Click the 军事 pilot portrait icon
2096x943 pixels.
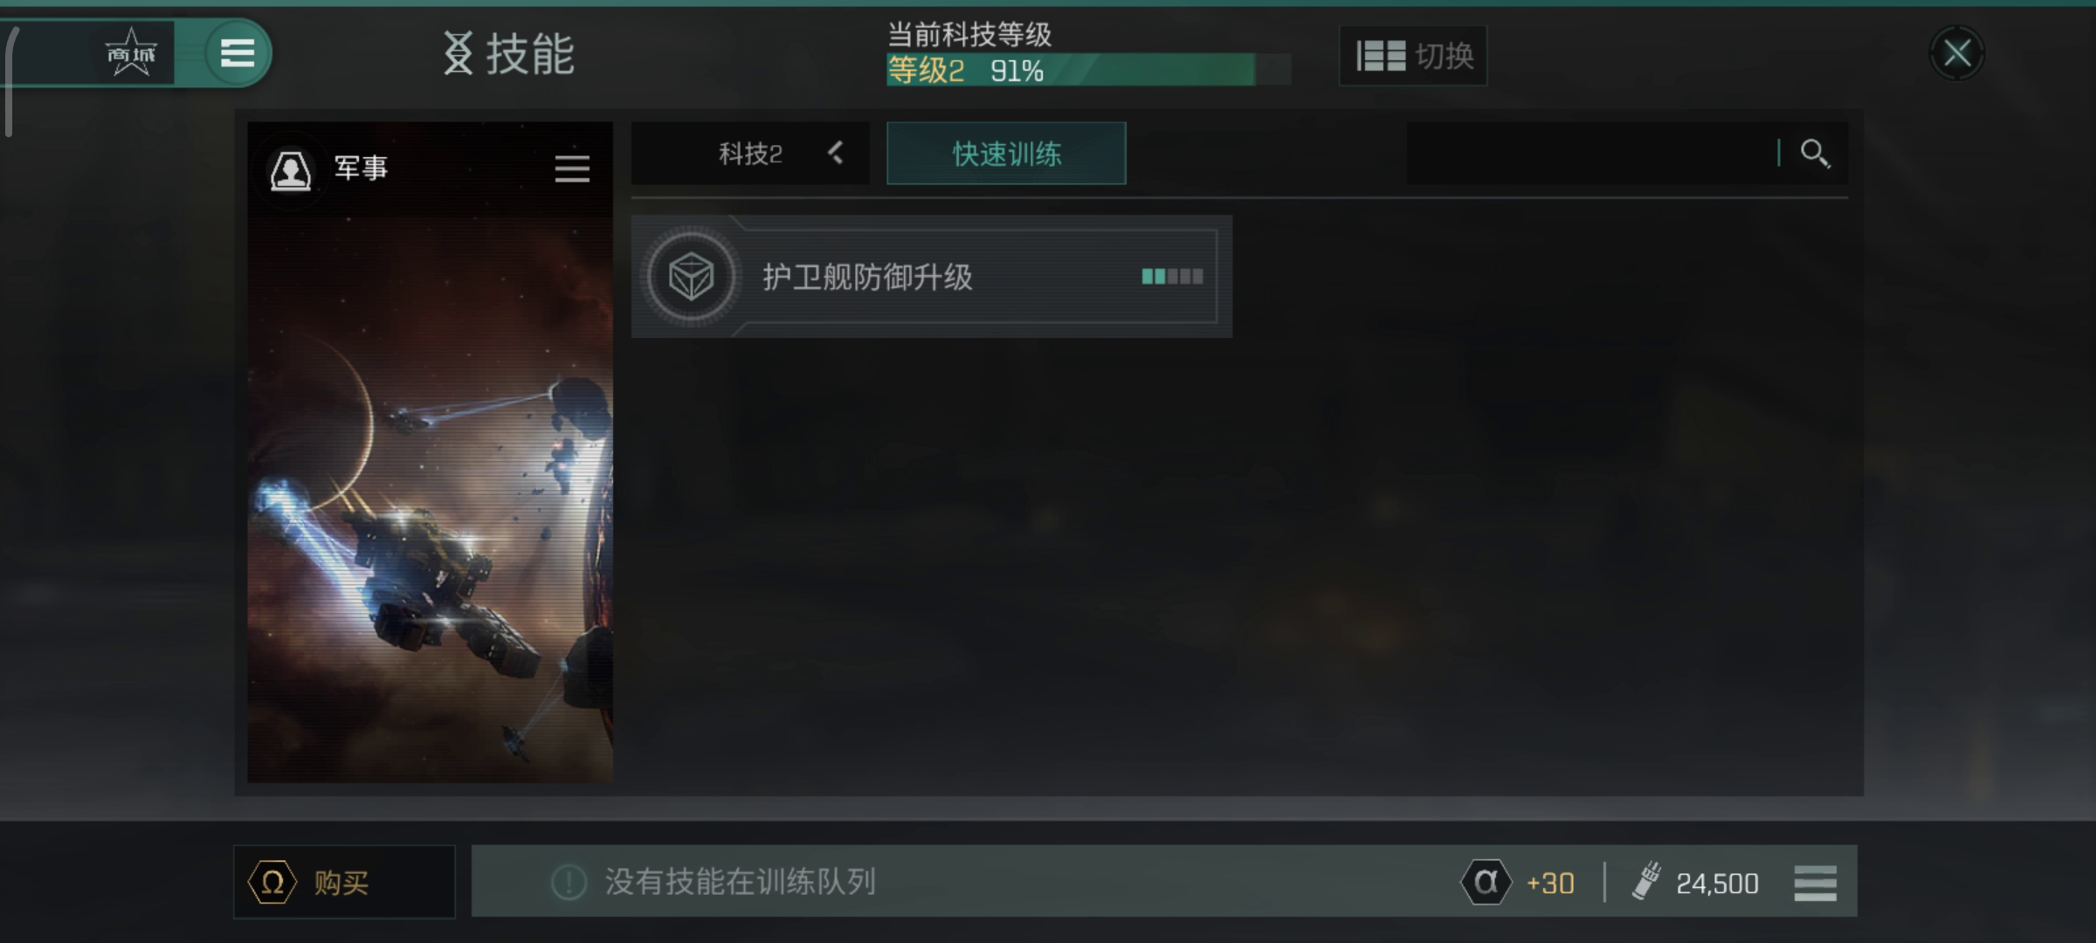[291, 169]
